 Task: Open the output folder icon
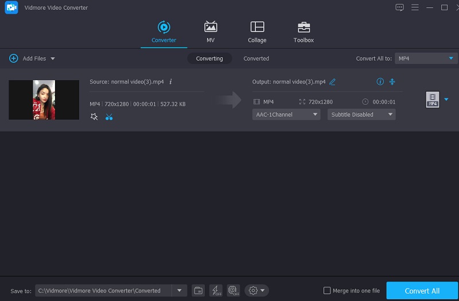[198, 291]
